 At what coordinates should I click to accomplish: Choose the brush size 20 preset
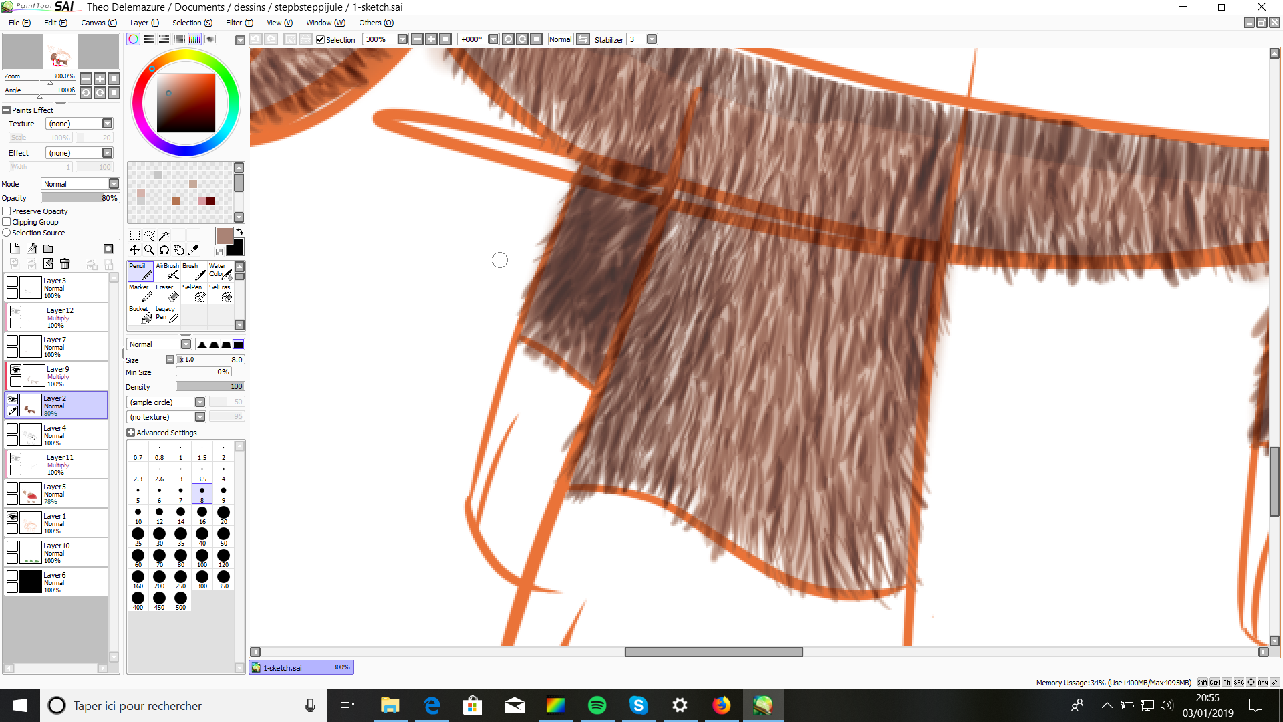click(223, 513)
